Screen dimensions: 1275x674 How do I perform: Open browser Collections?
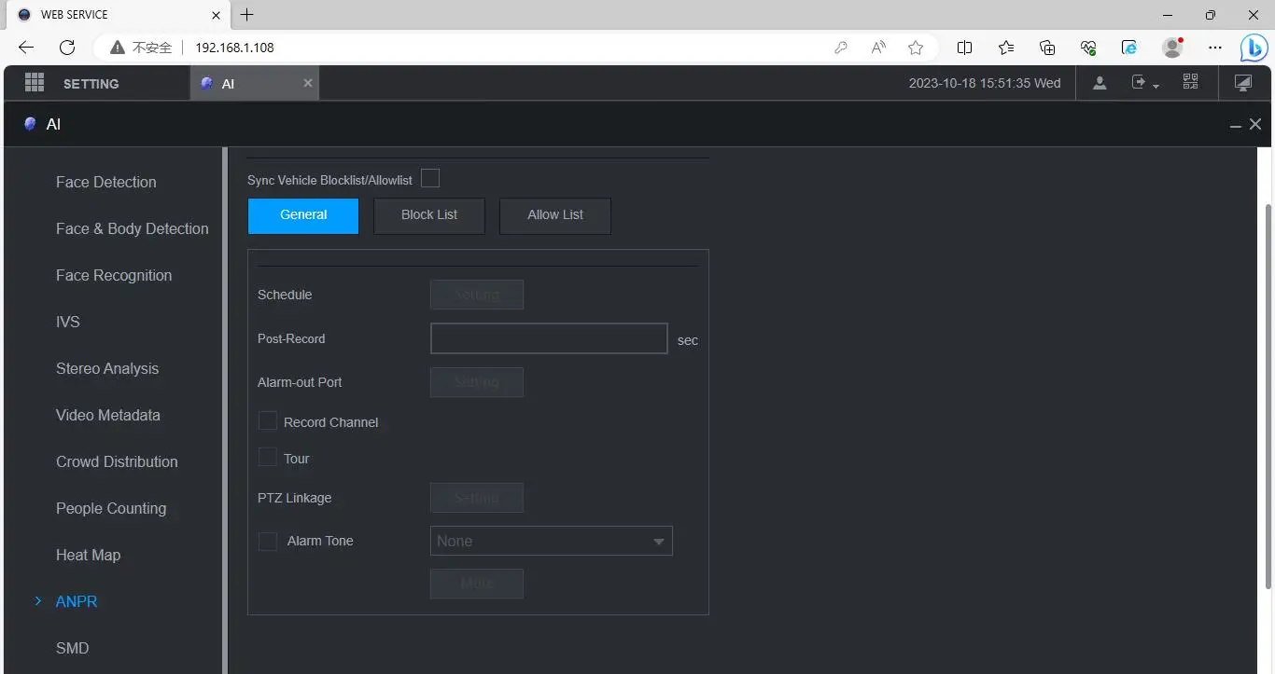click(x=1047, y=48)
